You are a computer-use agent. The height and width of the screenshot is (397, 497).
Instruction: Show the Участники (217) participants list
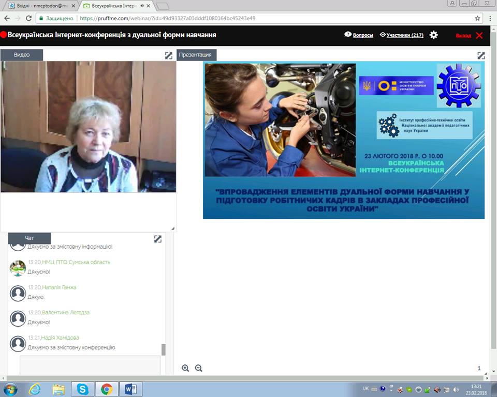402,35
